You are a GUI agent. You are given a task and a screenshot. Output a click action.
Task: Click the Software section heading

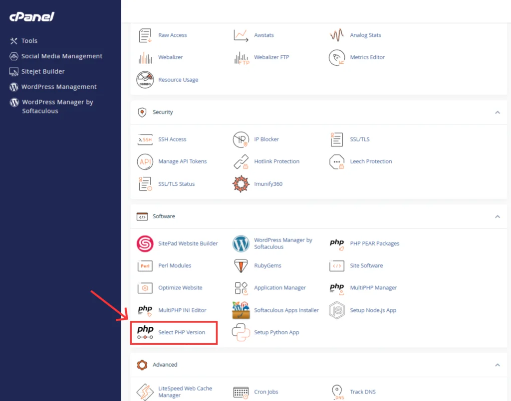(164, 216)
